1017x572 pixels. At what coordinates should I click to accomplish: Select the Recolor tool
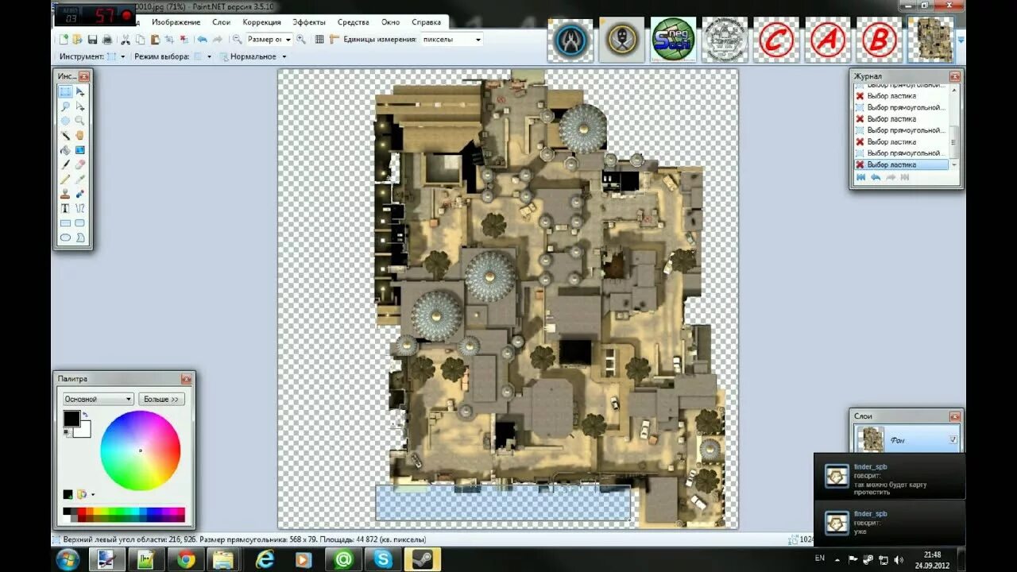(x=80, y=194)
